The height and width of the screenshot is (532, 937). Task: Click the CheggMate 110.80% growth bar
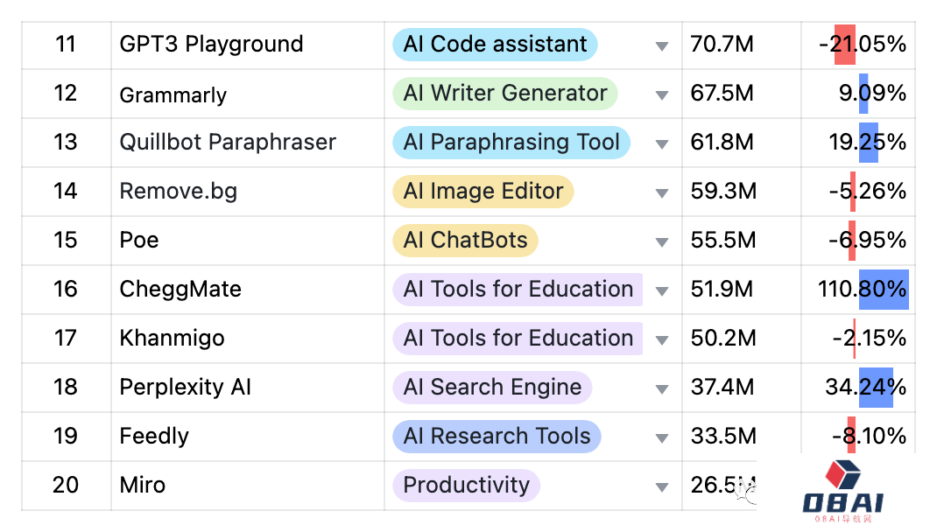tap(884, 290)
